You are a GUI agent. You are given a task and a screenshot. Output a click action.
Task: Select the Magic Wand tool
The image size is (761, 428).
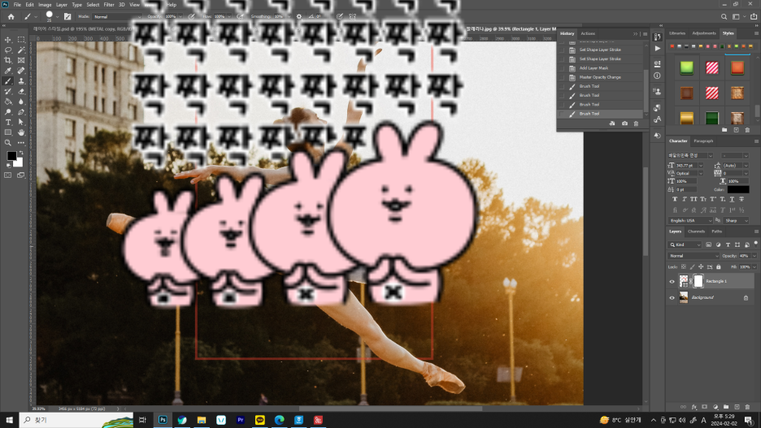pos(21,50)
